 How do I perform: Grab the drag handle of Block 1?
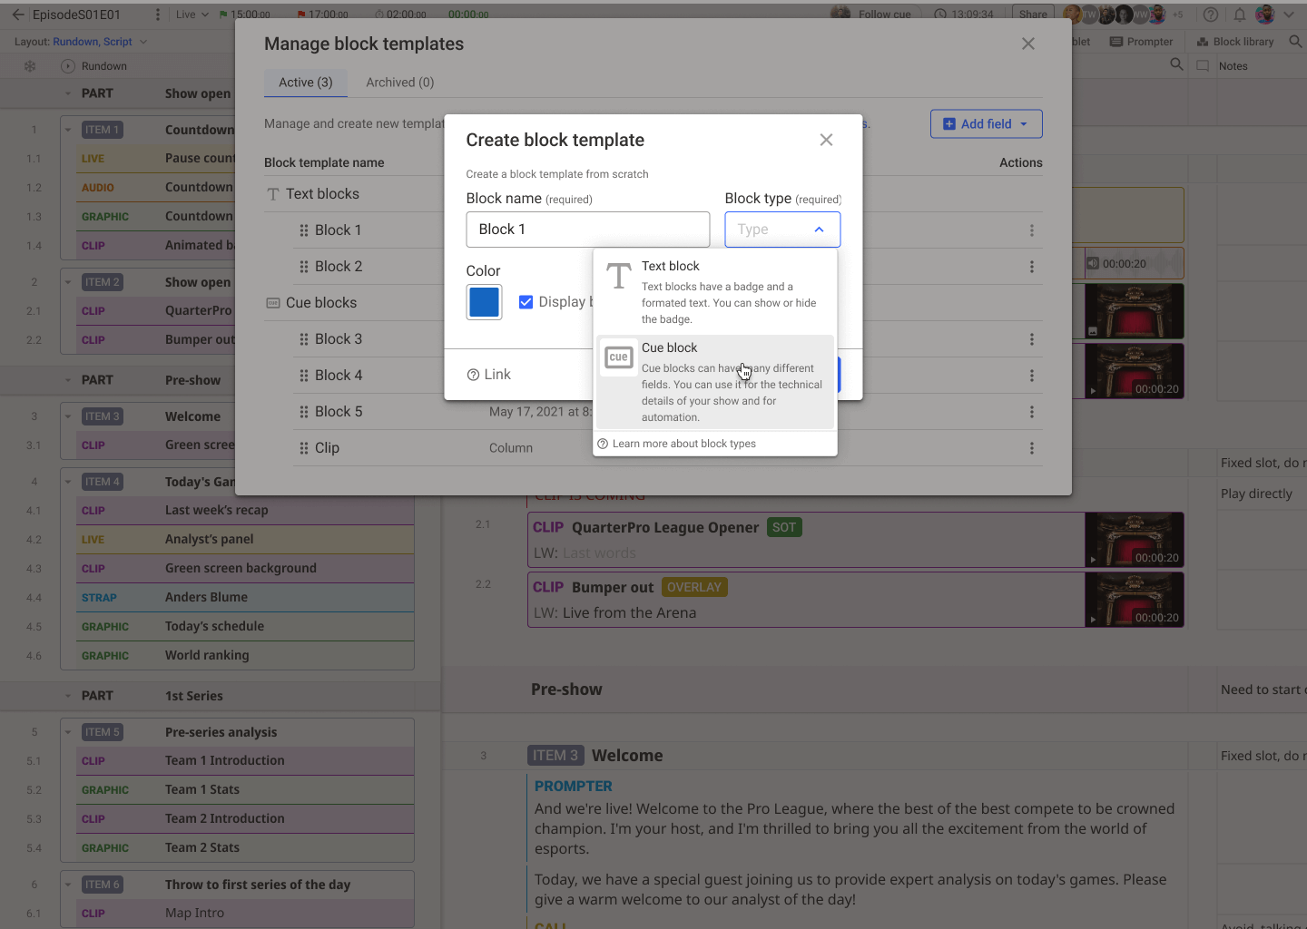[304, 230]
